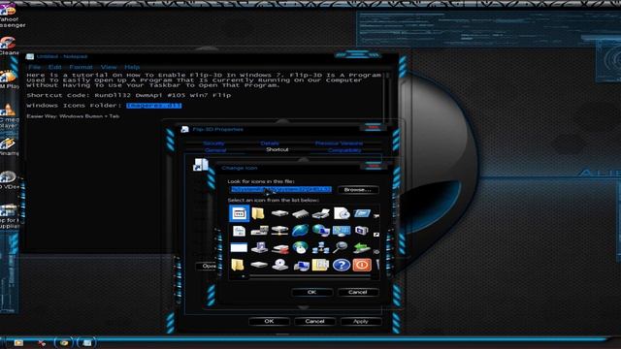Switch to General tab in Flip-3D Properties
This screenshot has width=621, height=349.
215,150
